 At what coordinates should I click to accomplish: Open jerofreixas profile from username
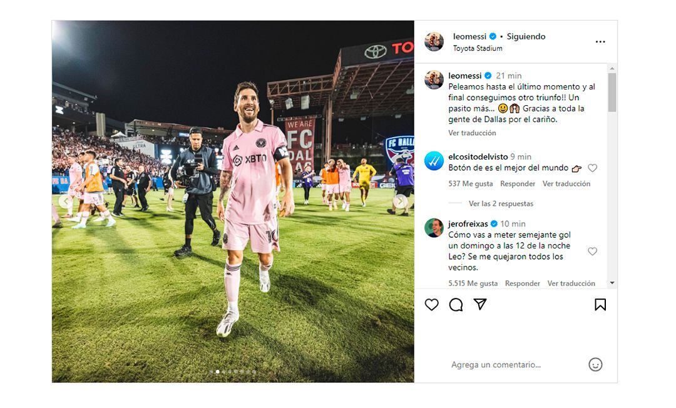click(468, 223)
